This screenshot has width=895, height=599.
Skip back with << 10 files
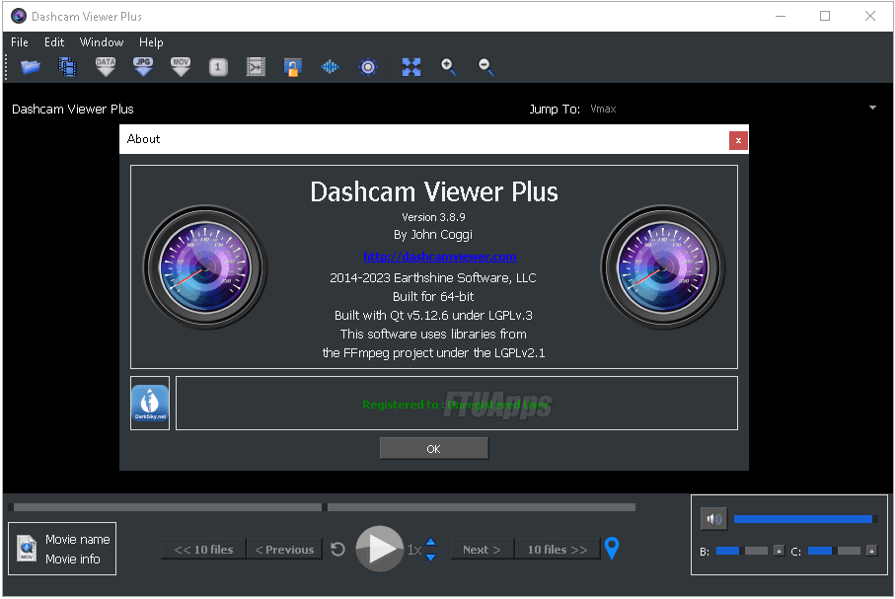pos(204,550)
